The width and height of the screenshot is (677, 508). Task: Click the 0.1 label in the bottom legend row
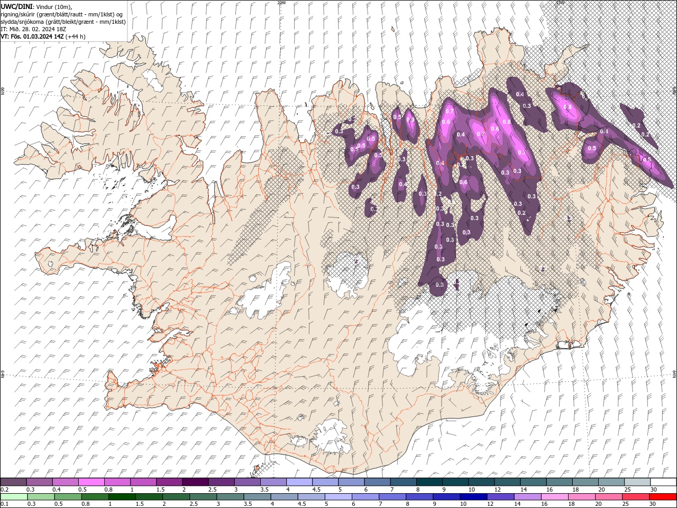click(4, 504)
